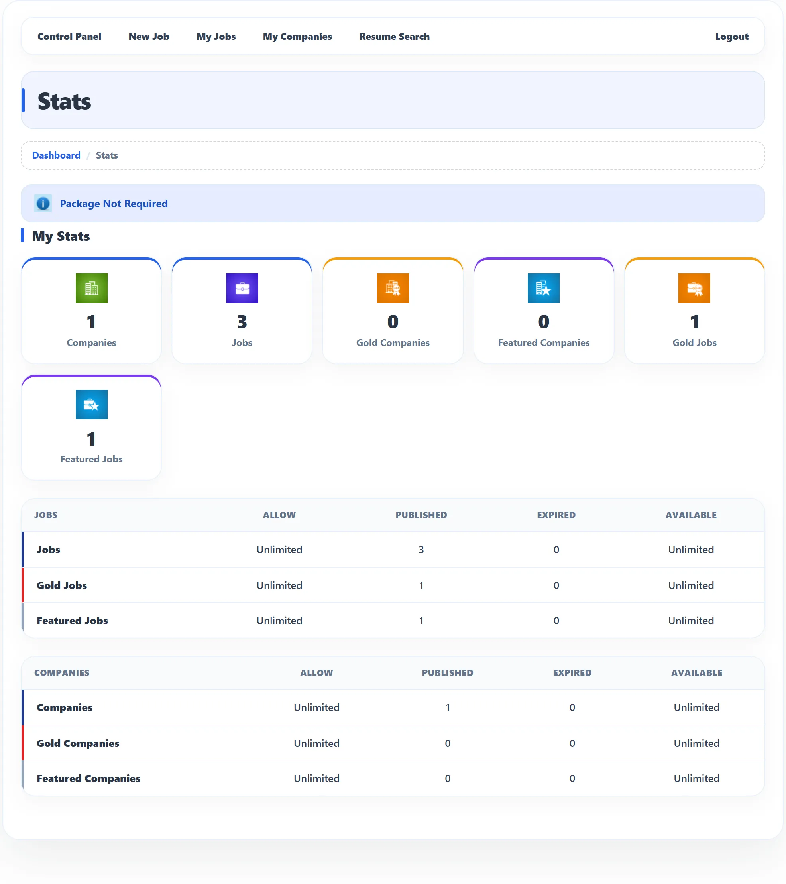Click the Companies card label
786x884 pixels.
(91, 342)
